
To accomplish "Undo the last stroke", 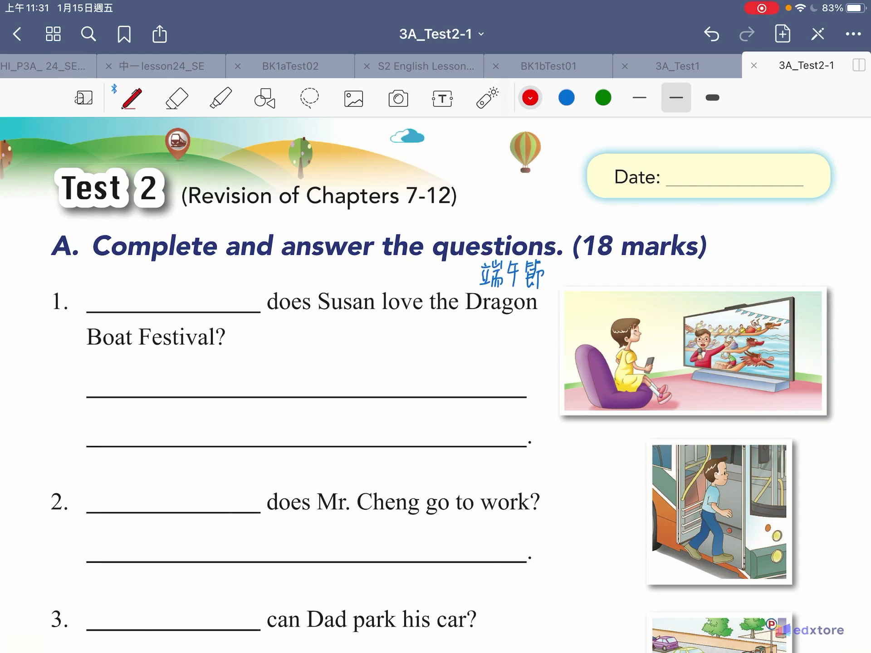I will click(711, 34).
